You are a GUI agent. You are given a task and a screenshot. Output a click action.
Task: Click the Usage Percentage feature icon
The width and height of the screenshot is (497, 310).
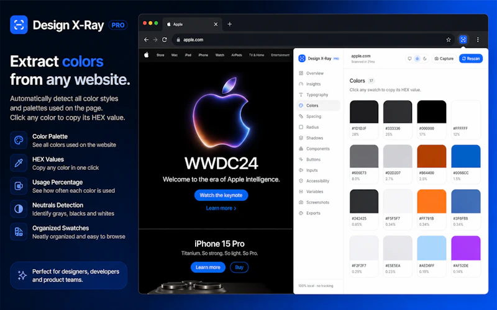click(19, 186)
